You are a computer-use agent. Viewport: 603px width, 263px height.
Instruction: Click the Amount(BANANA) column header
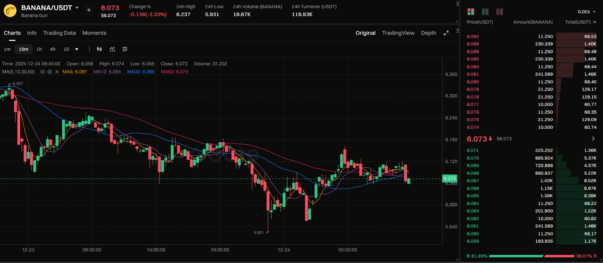coord(533,22)
